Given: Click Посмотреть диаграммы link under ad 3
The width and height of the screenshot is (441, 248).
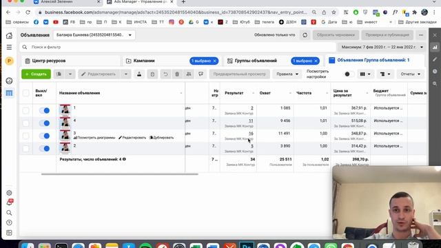Looking at the screenshot, I should pyautogui.click(x=94, y=138).
